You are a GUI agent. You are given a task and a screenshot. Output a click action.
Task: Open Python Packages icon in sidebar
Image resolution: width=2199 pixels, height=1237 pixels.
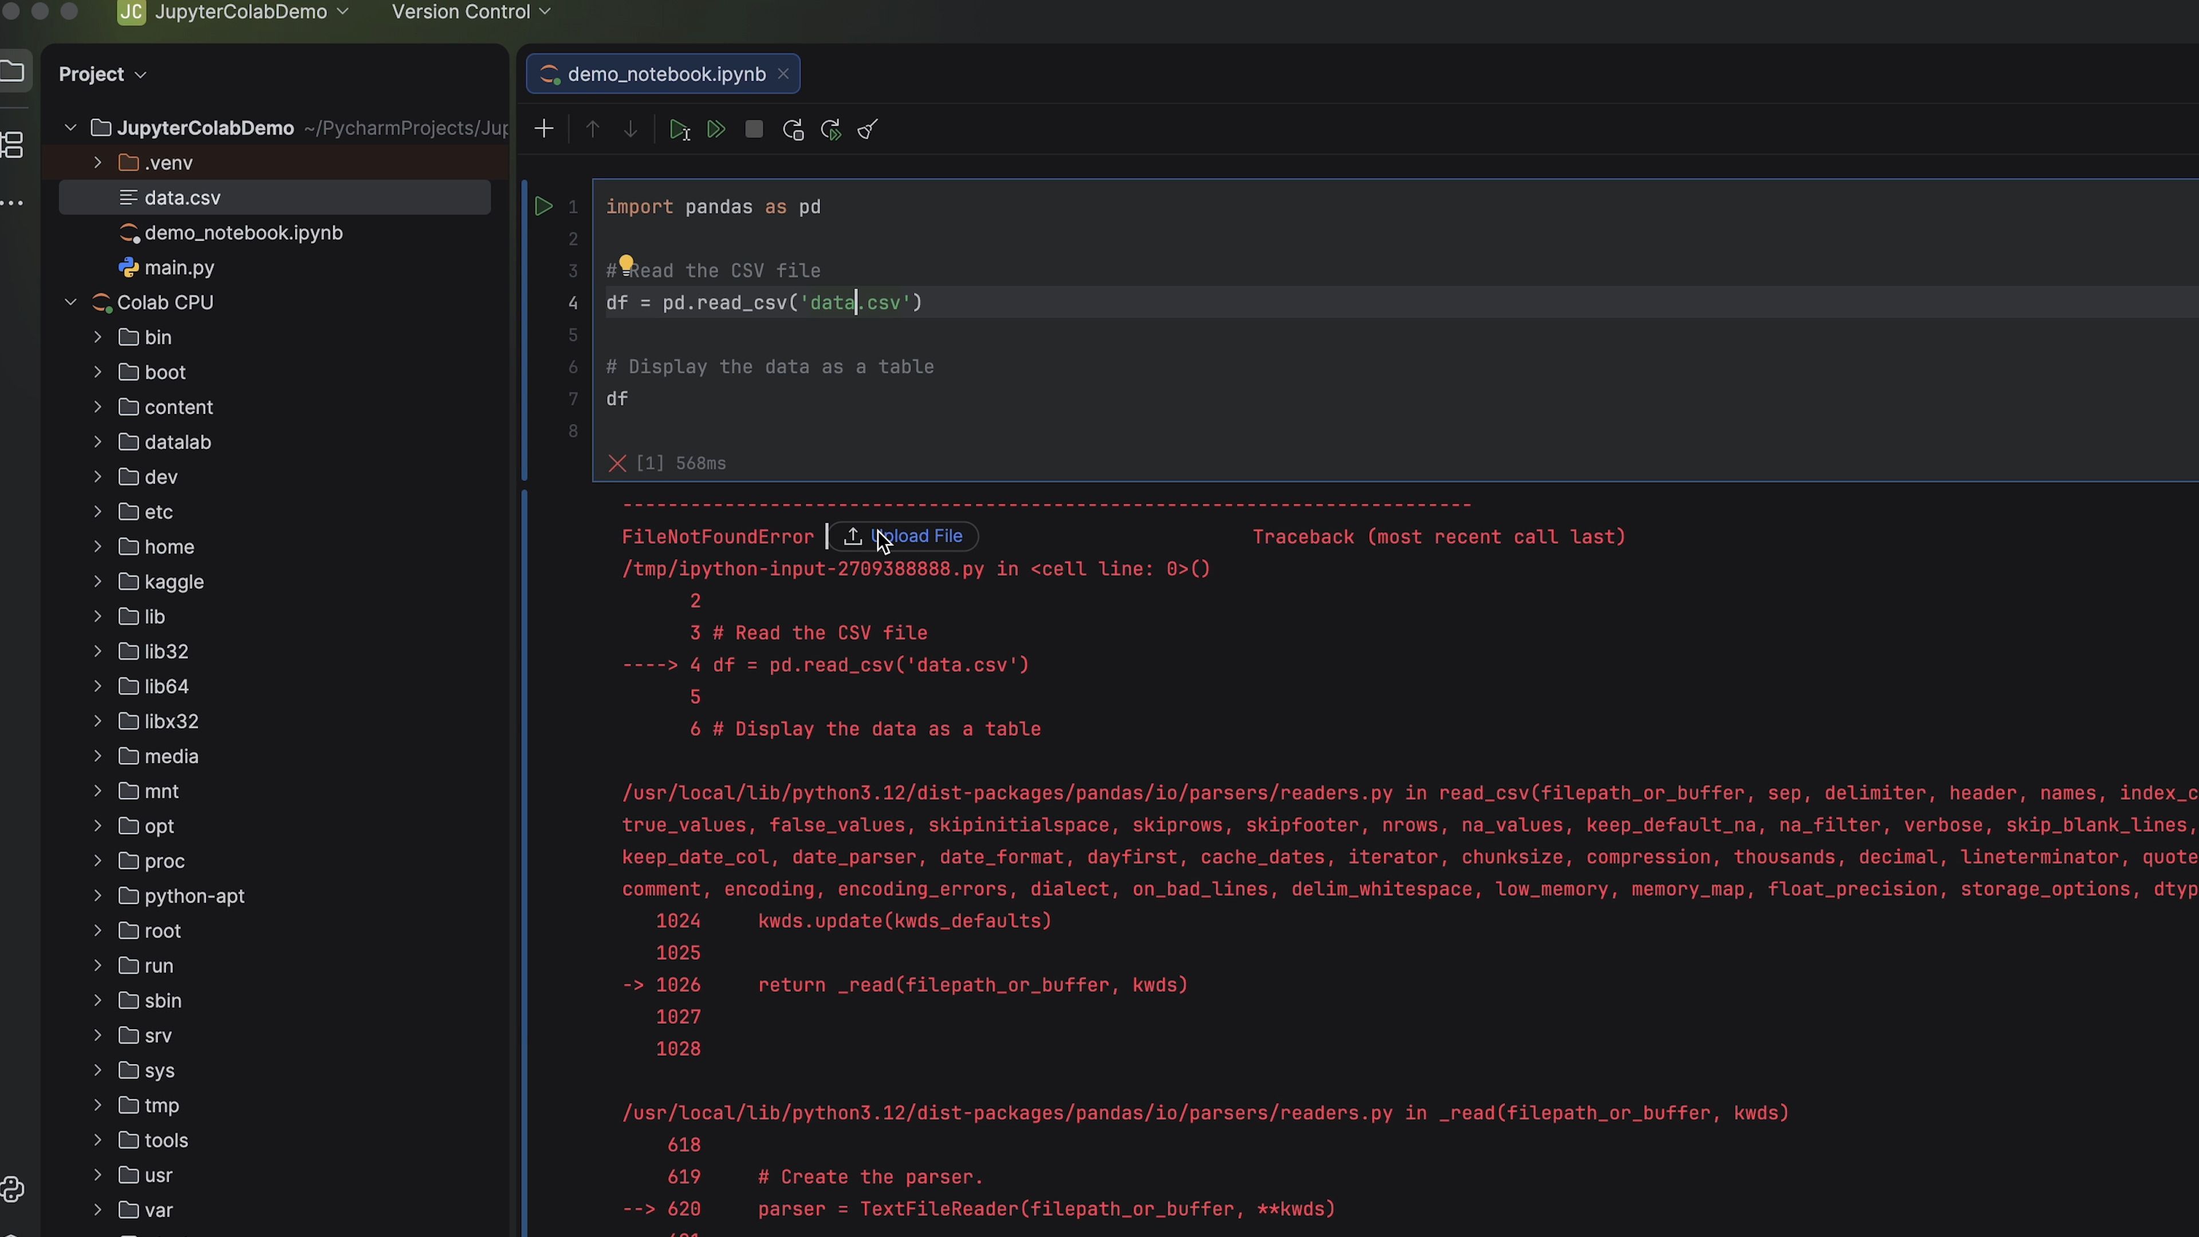click(x=12, y=1189)
